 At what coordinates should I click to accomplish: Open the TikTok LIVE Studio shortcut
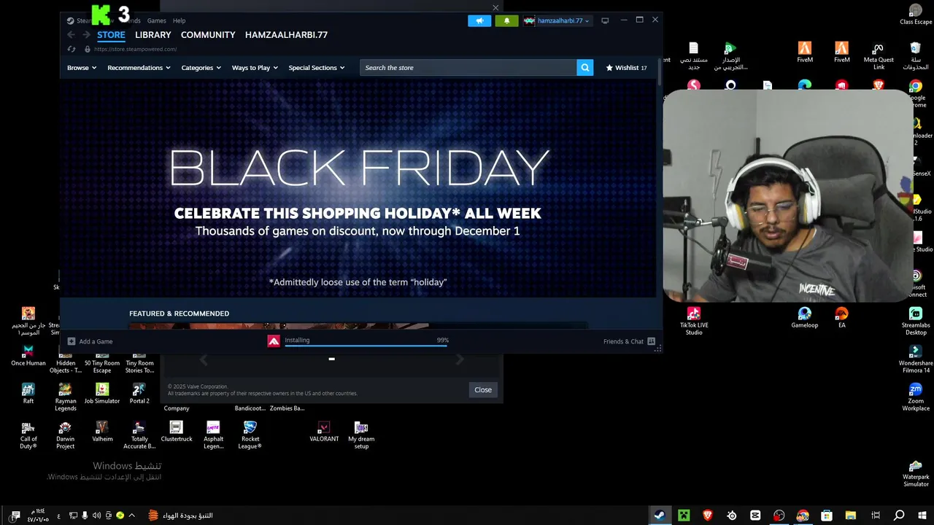pyautogui.click(x=694, y=322)
